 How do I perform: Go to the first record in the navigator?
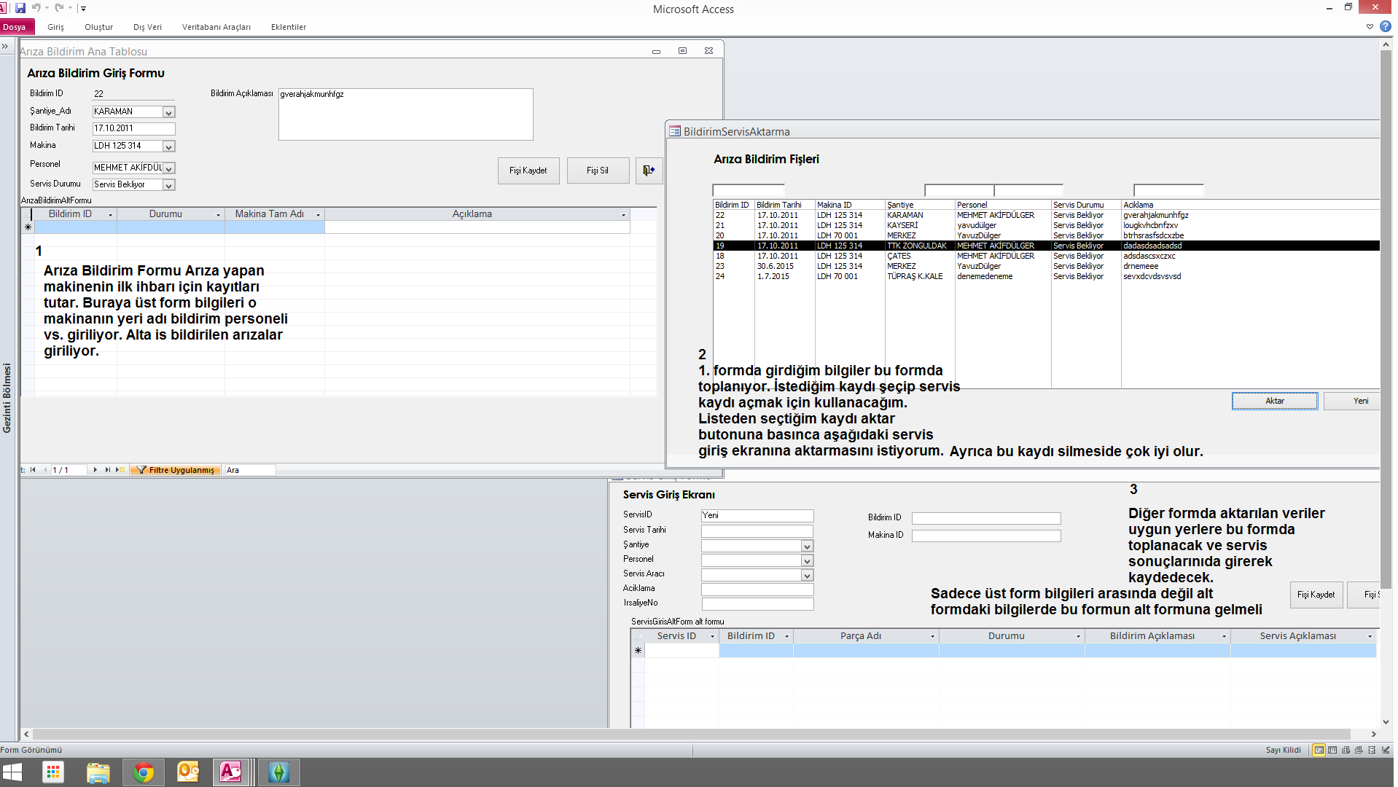click(x=33, y=470)
